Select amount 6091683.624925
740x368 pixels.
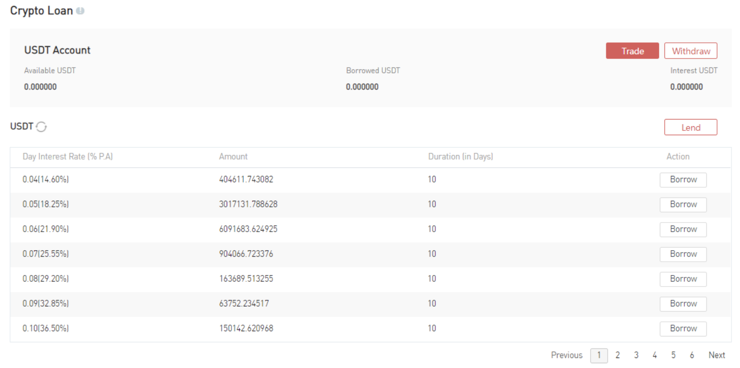click(248, 229)
